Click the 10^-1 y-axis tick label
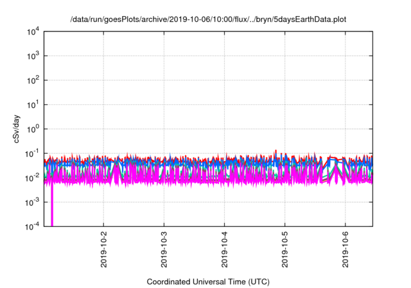The width and height of the screenshot is (411, 288). click(32, 154)
